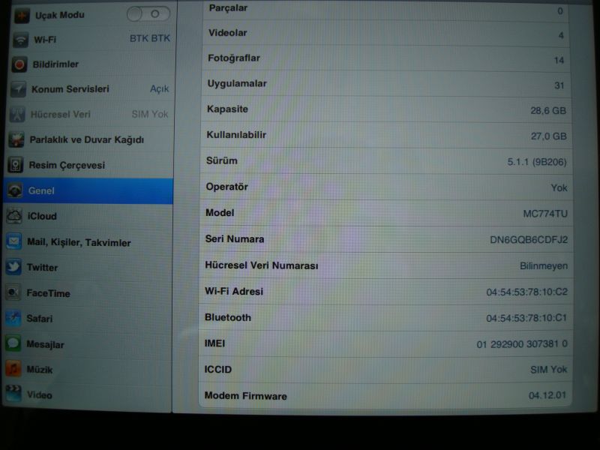The width and height of the screenshot is (600, 450).
Task: Tap Bluetooth address ending C1
Action: [526, 318]
